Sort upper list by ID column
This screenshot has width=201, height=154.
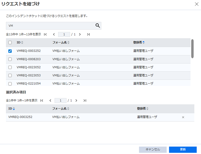click(x=20, y=43)
